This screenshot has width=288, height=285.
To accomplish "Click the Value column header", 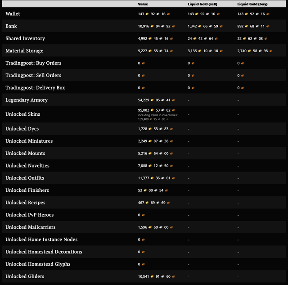I will coord(143,4).
